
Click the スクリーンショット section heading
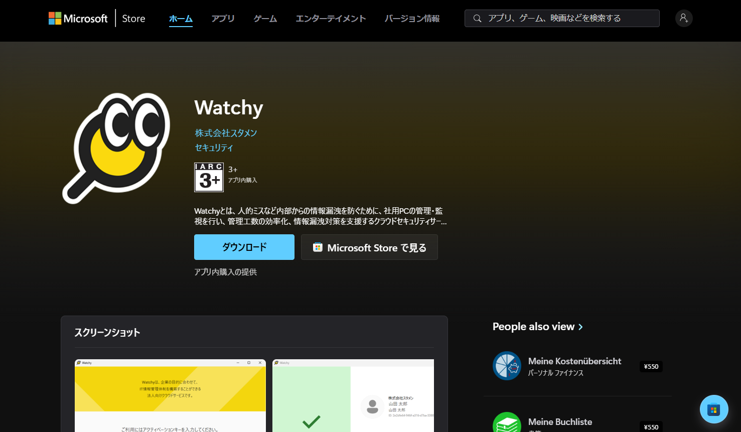(x=107, y=332)
